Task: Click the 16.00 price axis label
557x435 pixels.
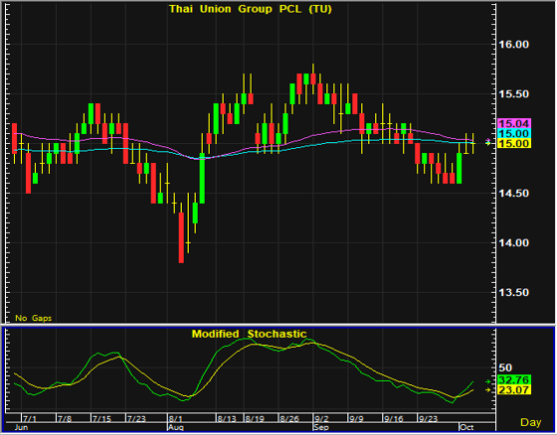Action: (x=513, y=45)
